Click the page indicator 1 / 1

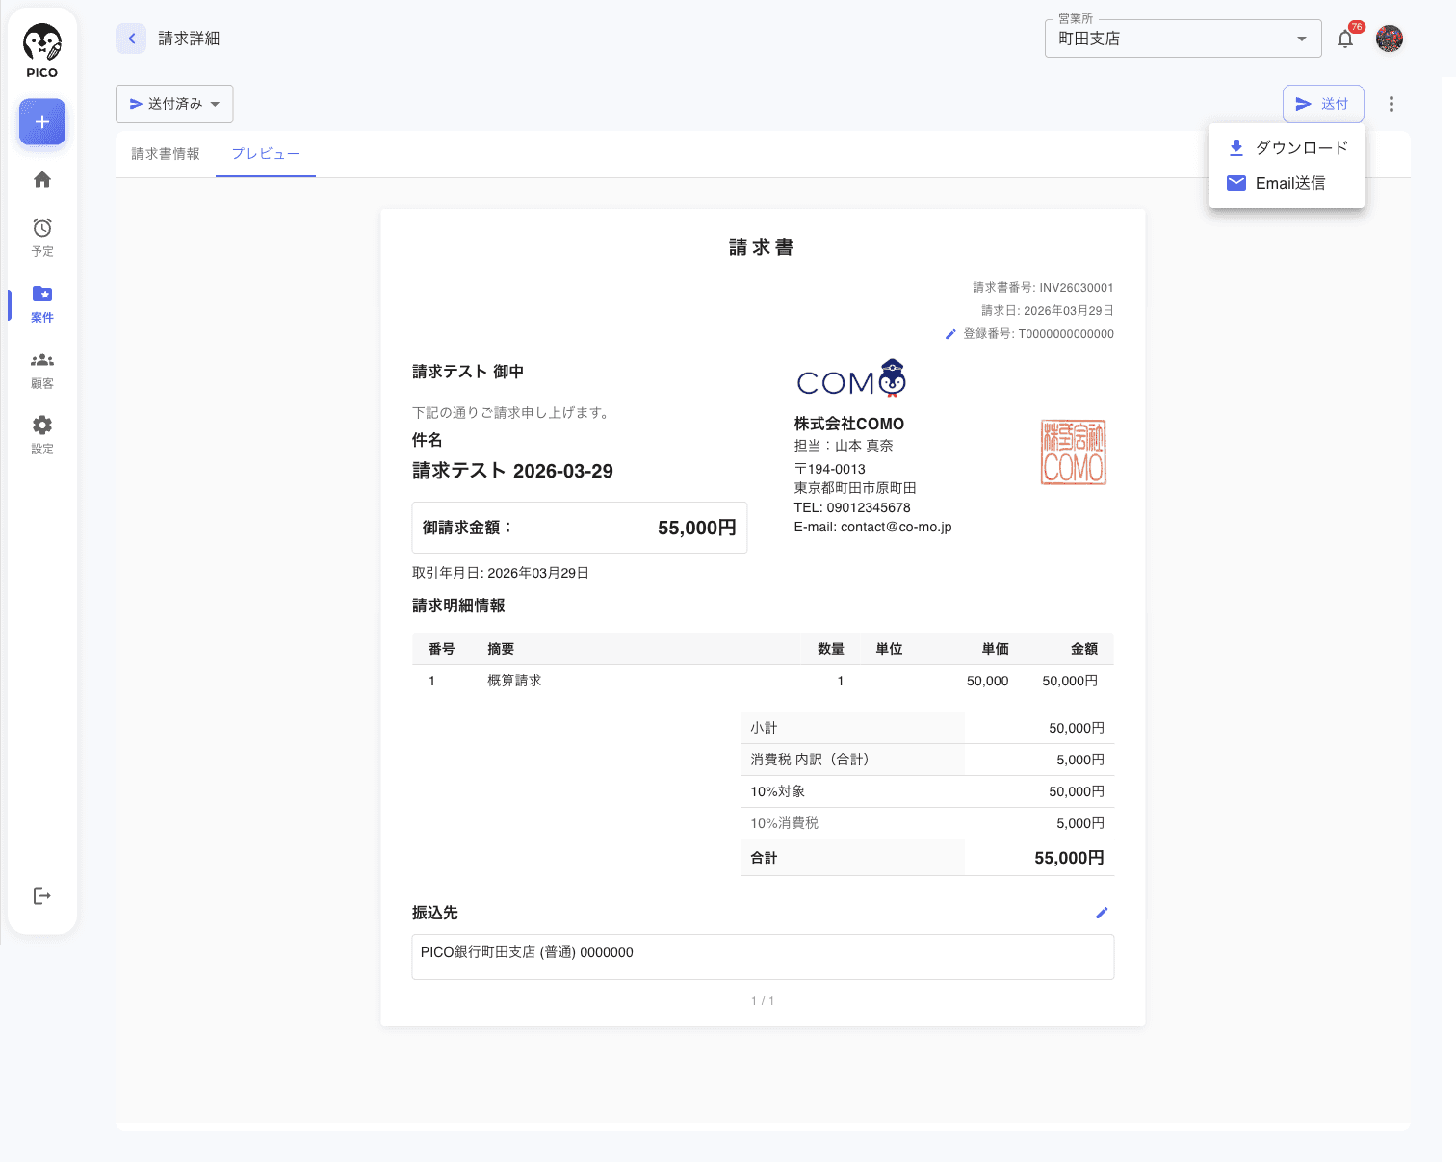(x=763, y=1001)
